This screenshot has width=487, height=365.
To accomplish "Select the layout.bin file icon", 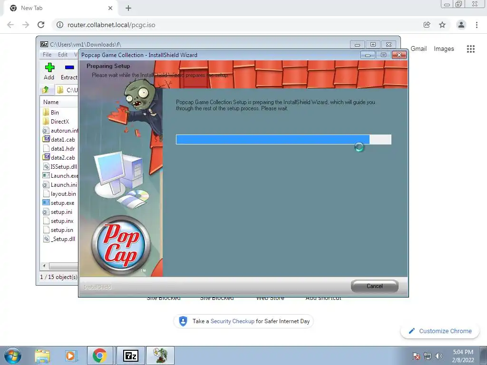I will pos(46,194).
